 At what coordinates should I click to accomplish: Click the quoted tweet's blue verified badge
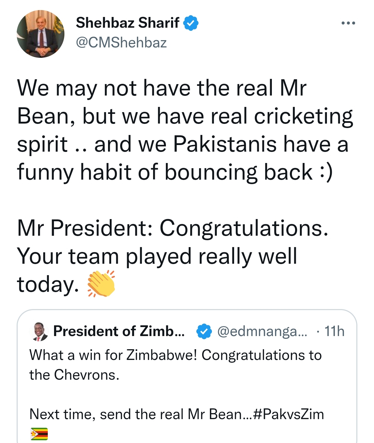204,332
